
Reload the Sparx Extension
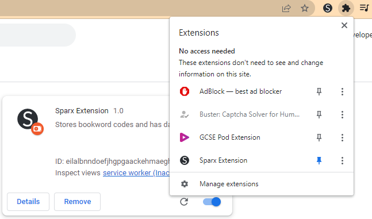point(184,202)
